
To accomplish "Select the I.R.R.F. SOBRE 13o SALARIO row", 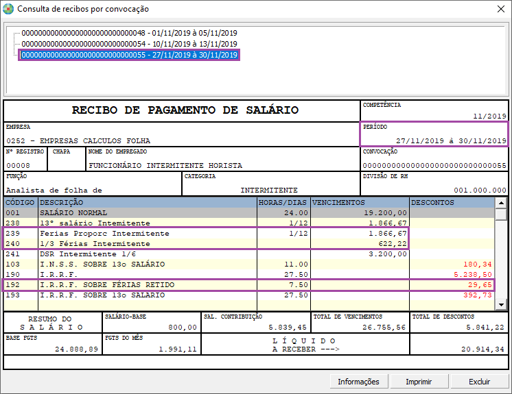I will coord(249,295).
